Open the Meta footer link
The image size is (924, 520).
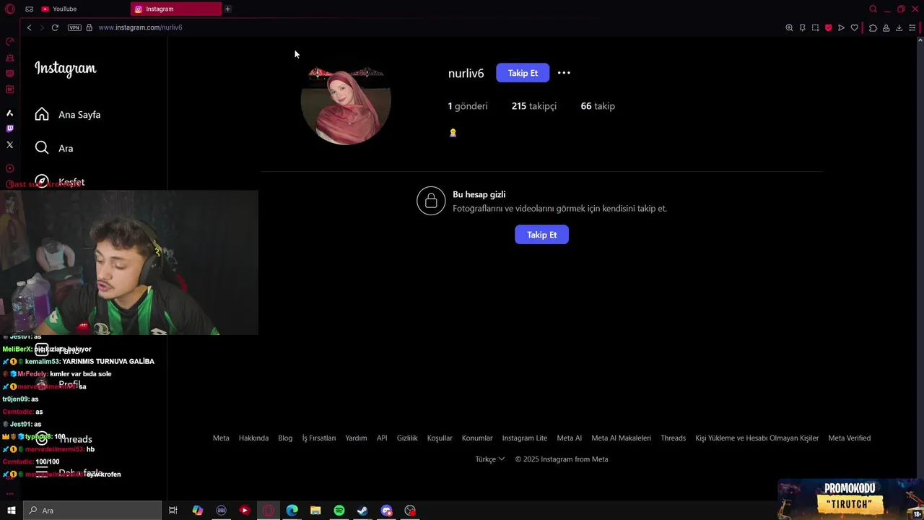pyautogui.click(x=221, y=438)
